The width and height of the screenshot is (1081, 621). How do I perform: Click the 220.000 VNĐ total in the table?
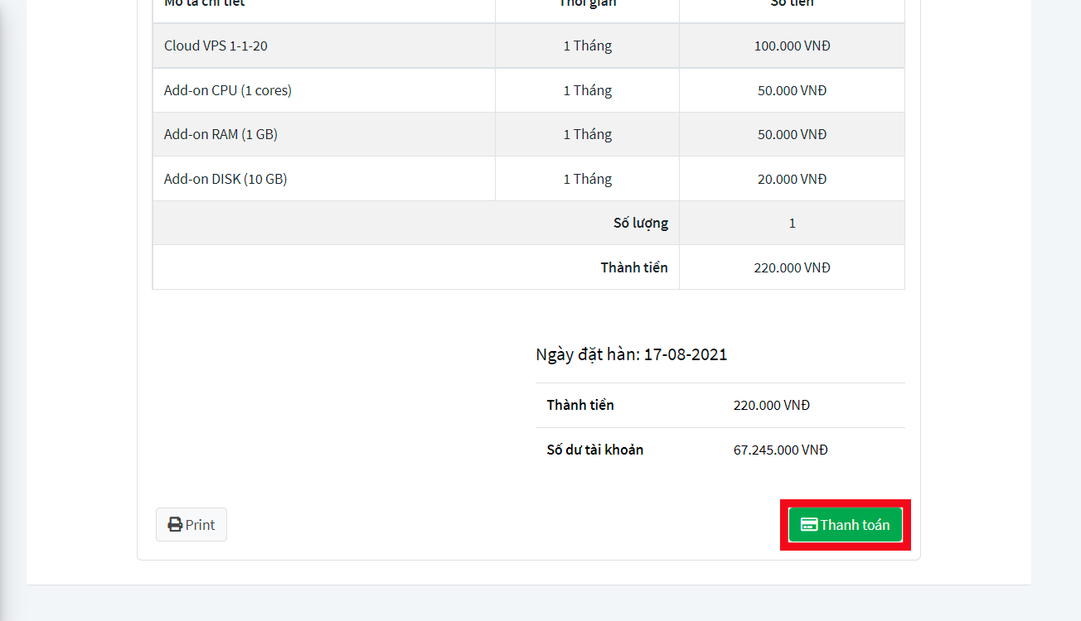click(x=792, y=267)
